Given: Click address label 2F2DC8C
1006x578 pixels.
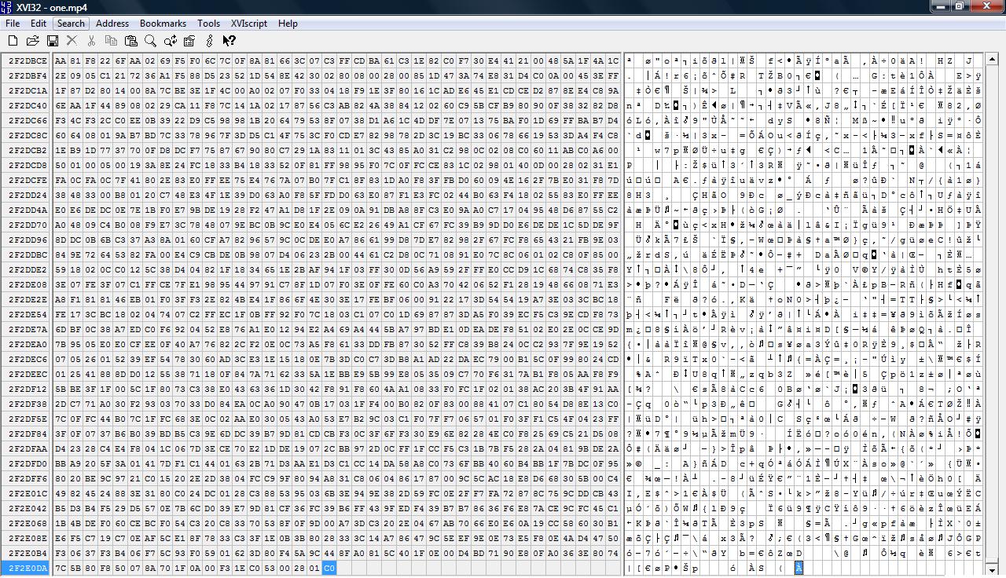Looking at the screenshot, I should click(x=28, y=135).
